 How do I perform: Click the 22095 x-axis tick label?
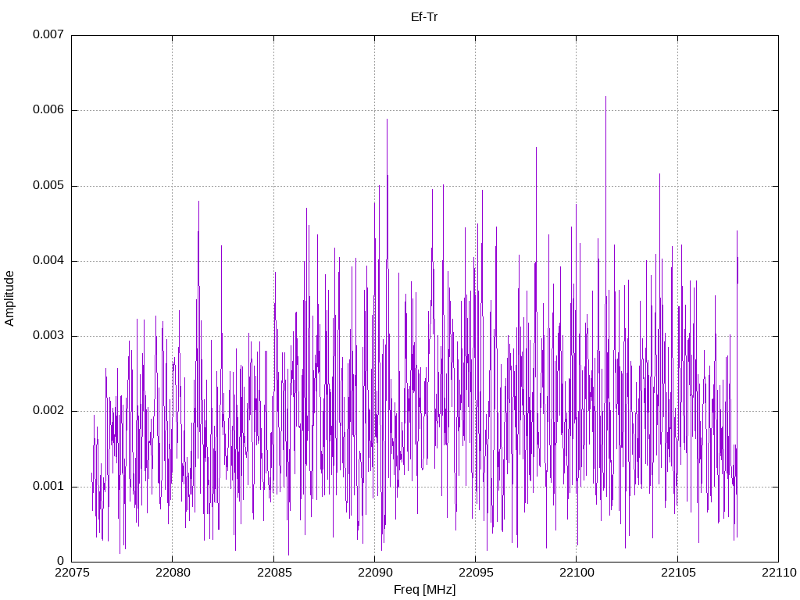click(x=476, y=573)
